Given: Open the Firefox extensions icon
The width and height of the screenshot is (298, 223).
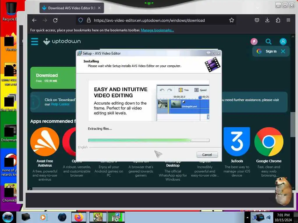Looking at the screenshot, I should [278, 20].
